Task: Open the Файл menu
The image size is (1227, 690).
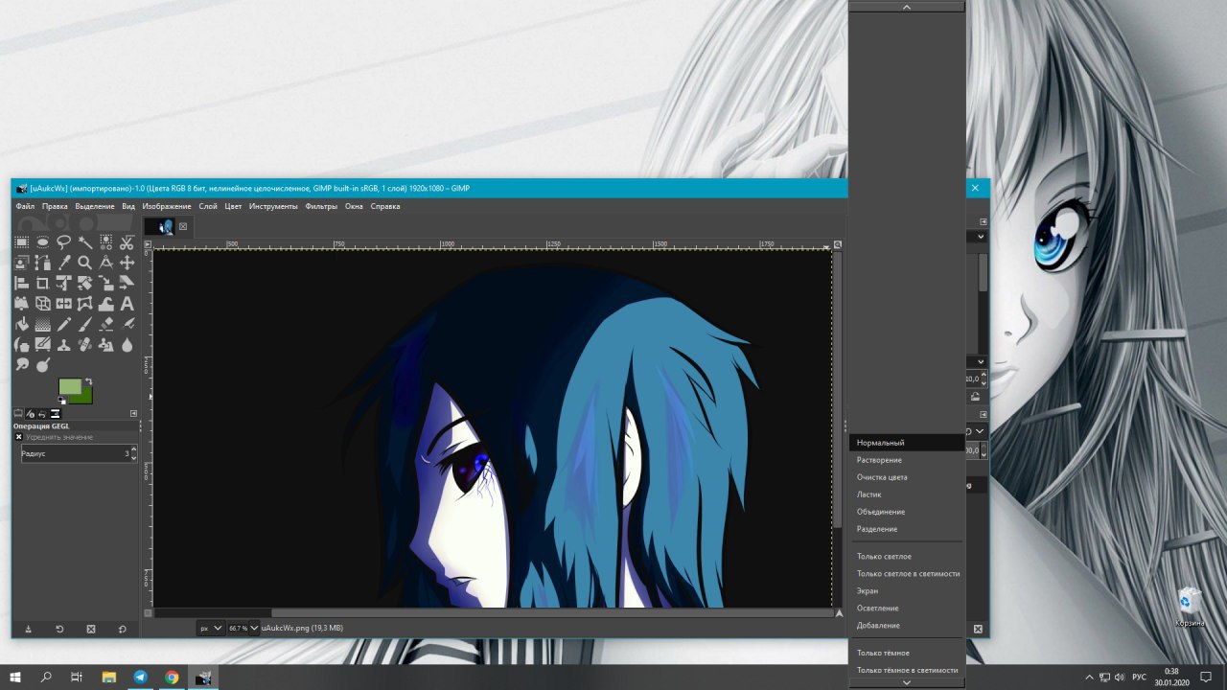Action: (x=25, y=206)
